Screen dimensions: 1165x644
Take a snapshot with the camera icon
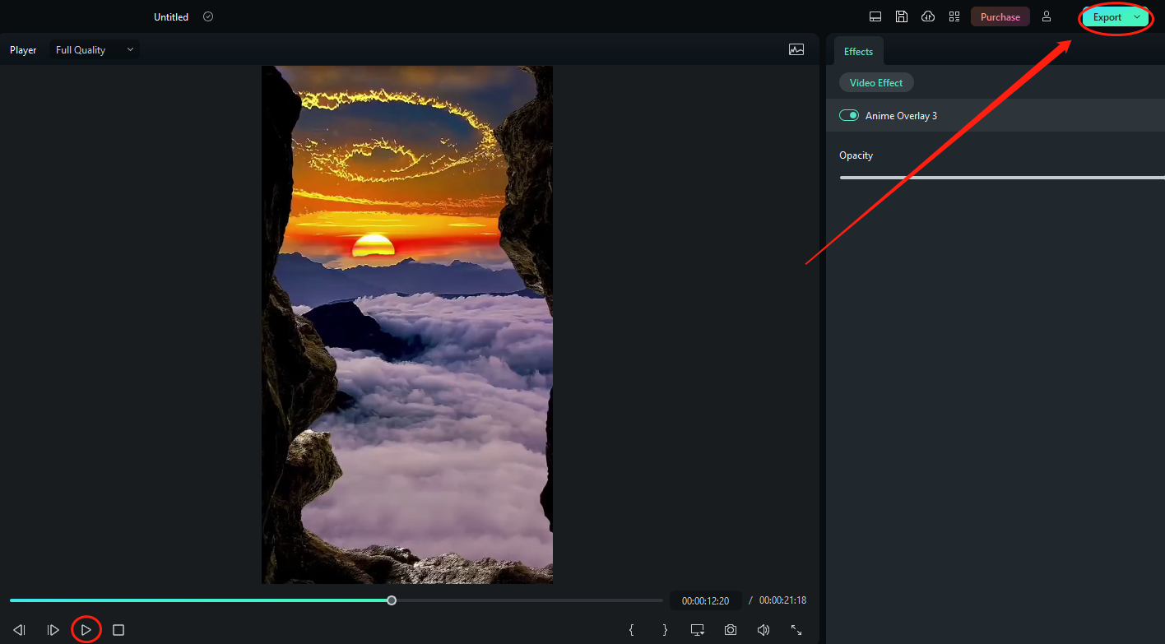[731, 630]
